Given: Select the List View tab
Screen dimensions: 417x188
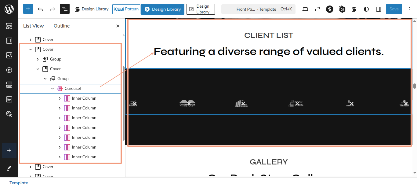Looking at the screenshot, I should pos(34,26).
